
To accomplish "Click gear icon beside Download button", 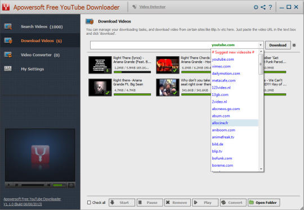I will click(x=294, y=45).
